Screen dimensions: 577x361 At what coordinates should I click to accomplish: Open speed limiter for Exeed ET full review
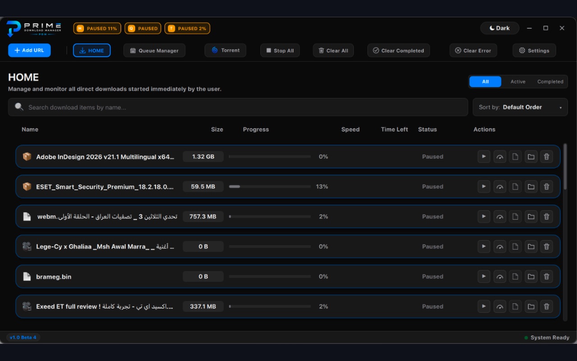pos(499,306)
